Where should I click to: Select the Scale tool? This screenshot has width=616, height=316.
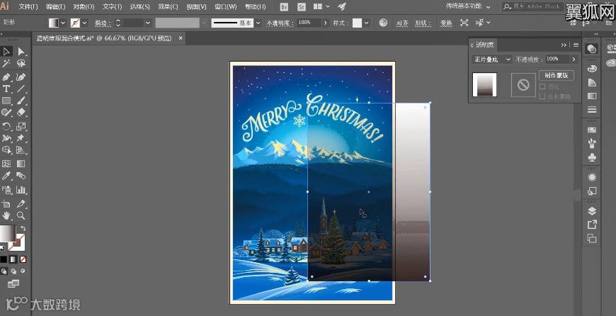coord(21,126)
